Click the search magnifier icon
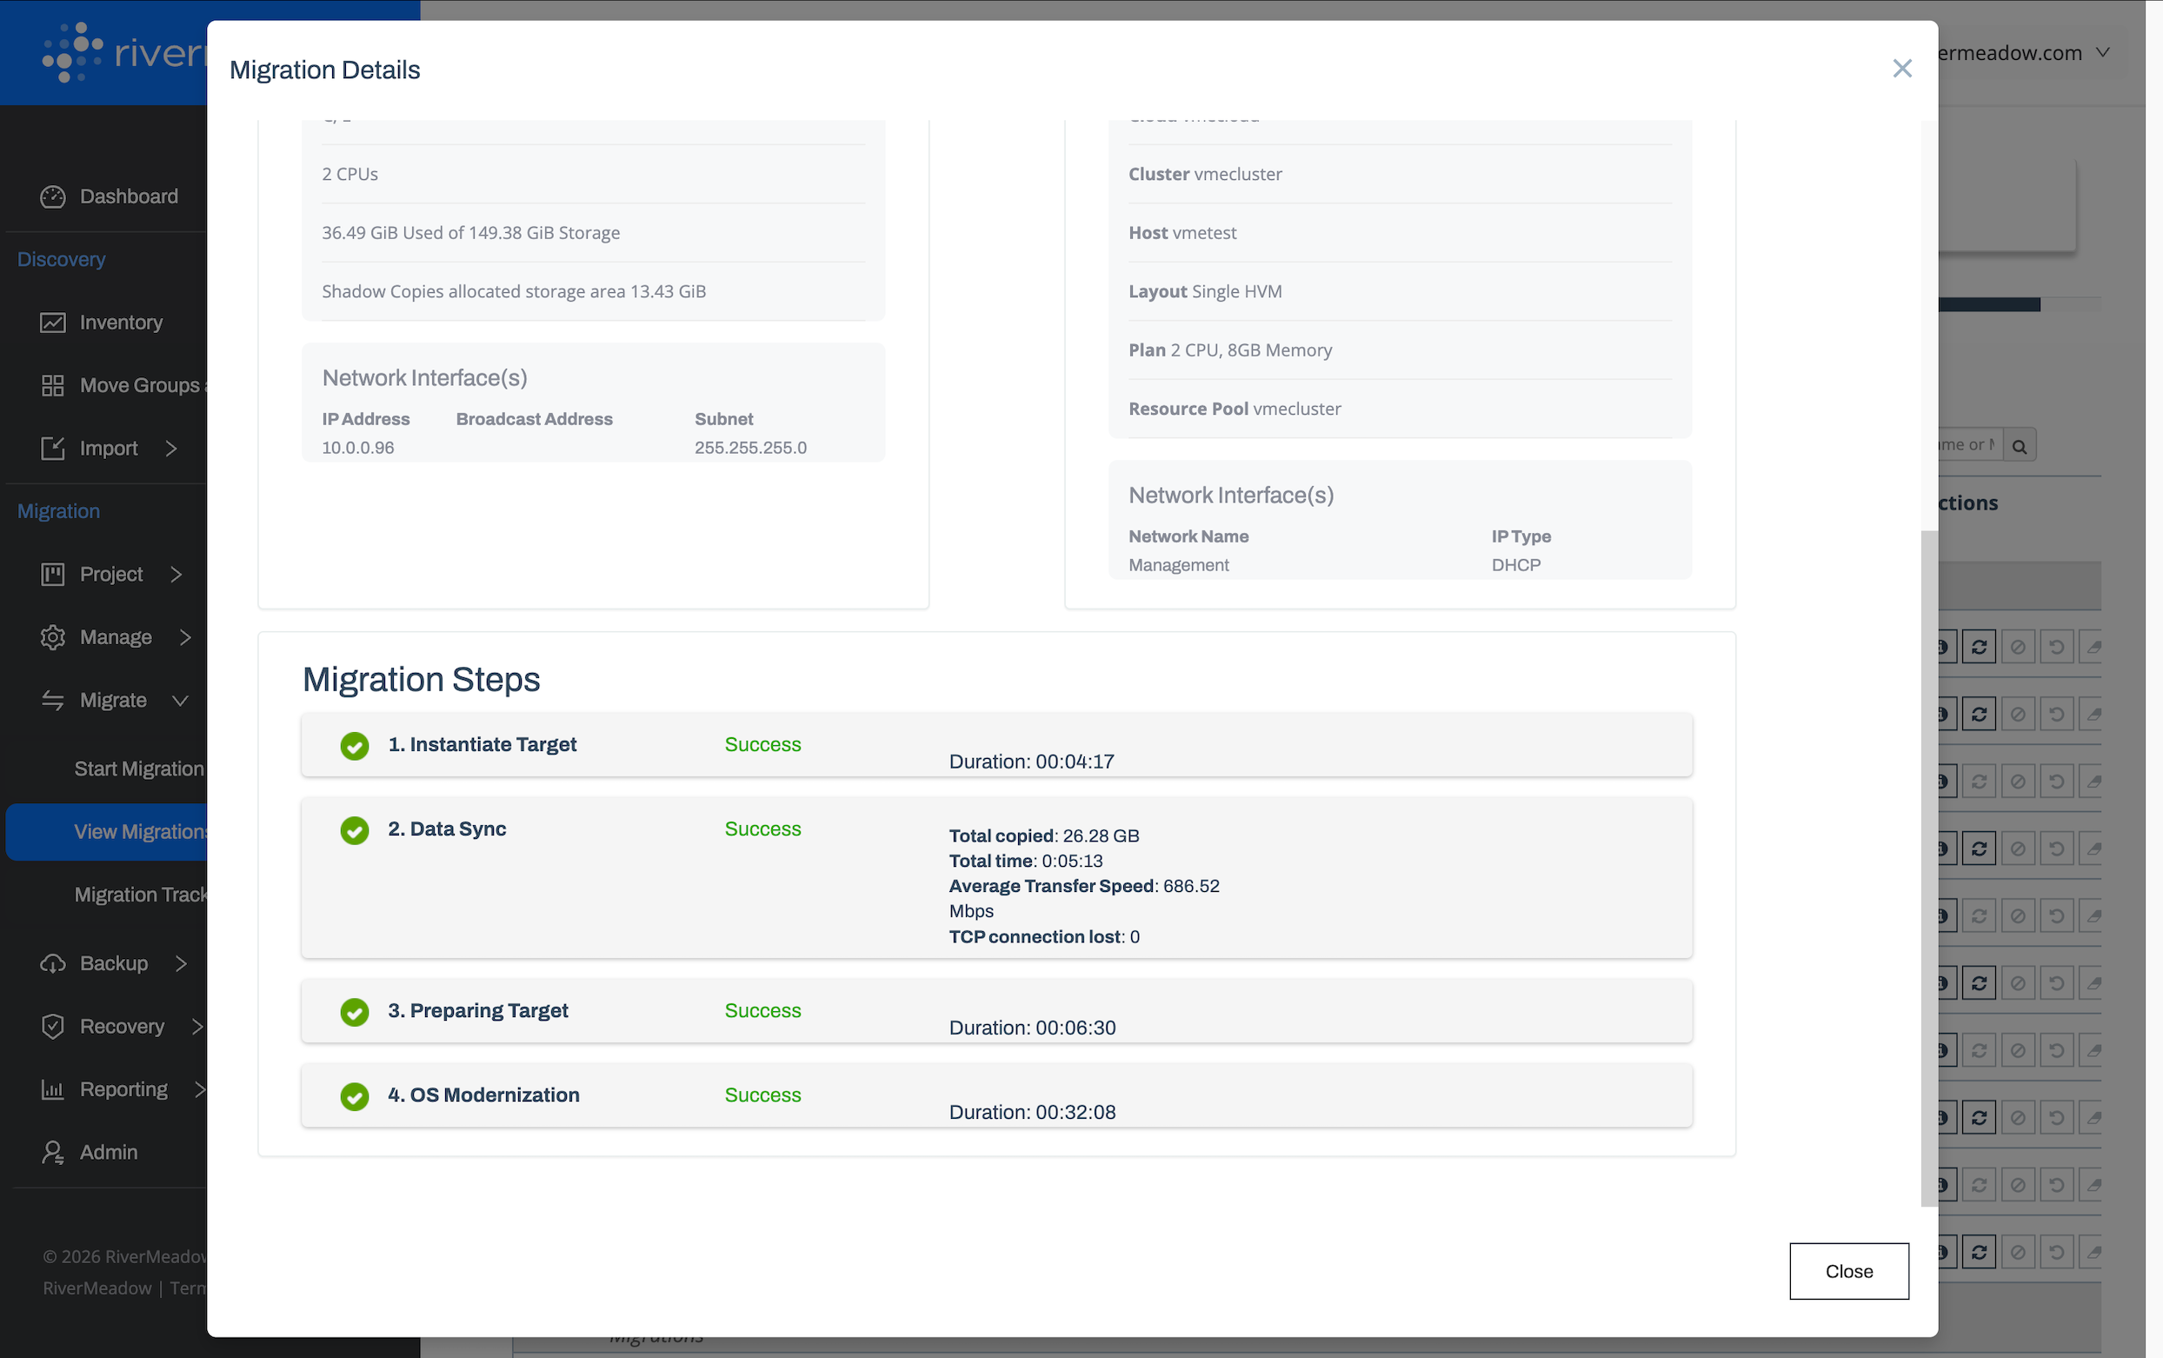The image size is (2163, 1358). (2020, 443)
